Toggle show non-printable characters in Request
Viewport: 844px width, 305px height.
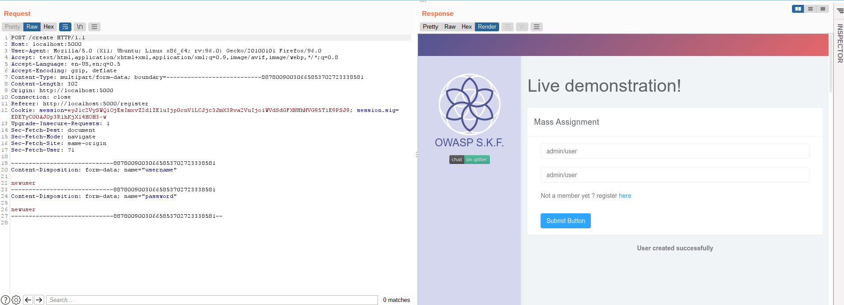point(80,27)
